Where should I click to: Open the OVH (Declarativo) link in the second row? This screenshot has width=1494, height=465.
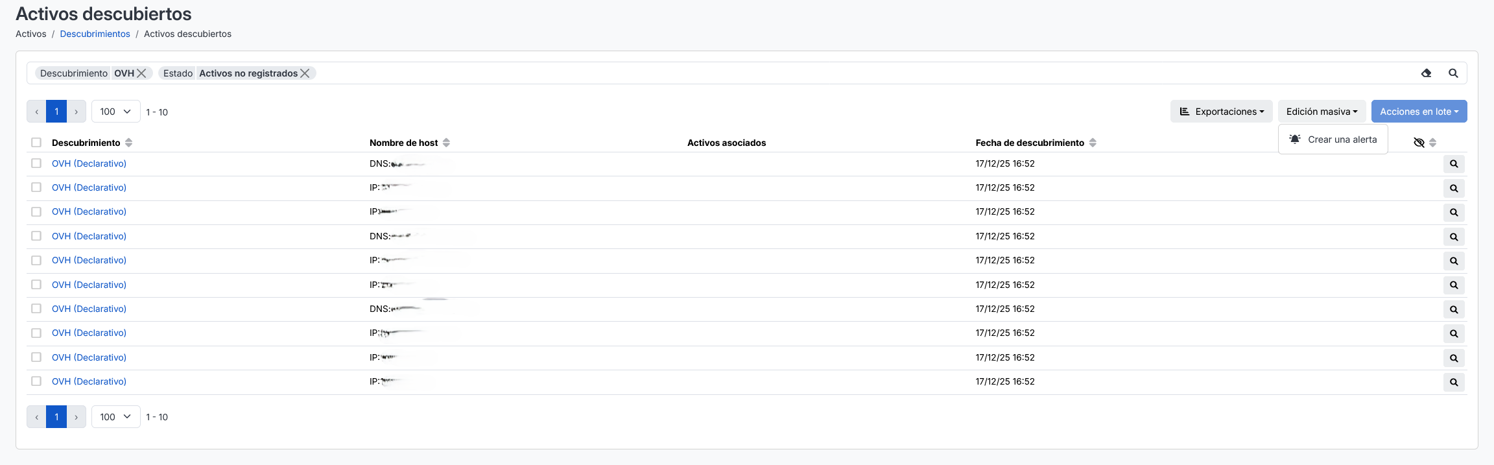tap(89, 187)
